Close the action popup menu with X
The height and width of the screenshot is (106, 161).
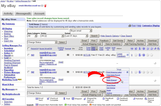127,72
